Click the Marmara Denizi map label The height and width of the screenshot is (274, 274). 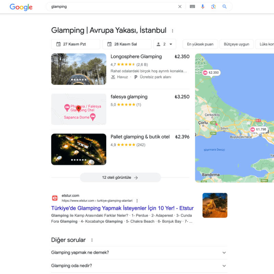214,150
